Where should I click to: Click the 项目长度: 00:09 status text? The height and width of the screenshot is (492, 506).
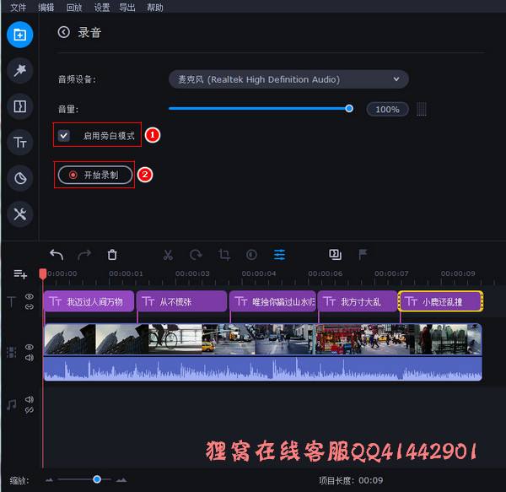click(351, 480)
